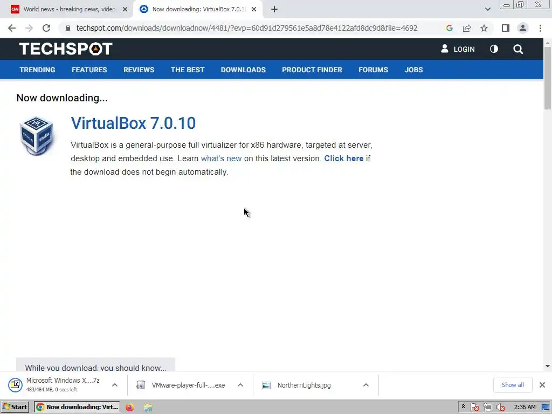Open the VMware-player-full exe download item
Viewport: 552px width, 414px height.
tap(181, 385)
